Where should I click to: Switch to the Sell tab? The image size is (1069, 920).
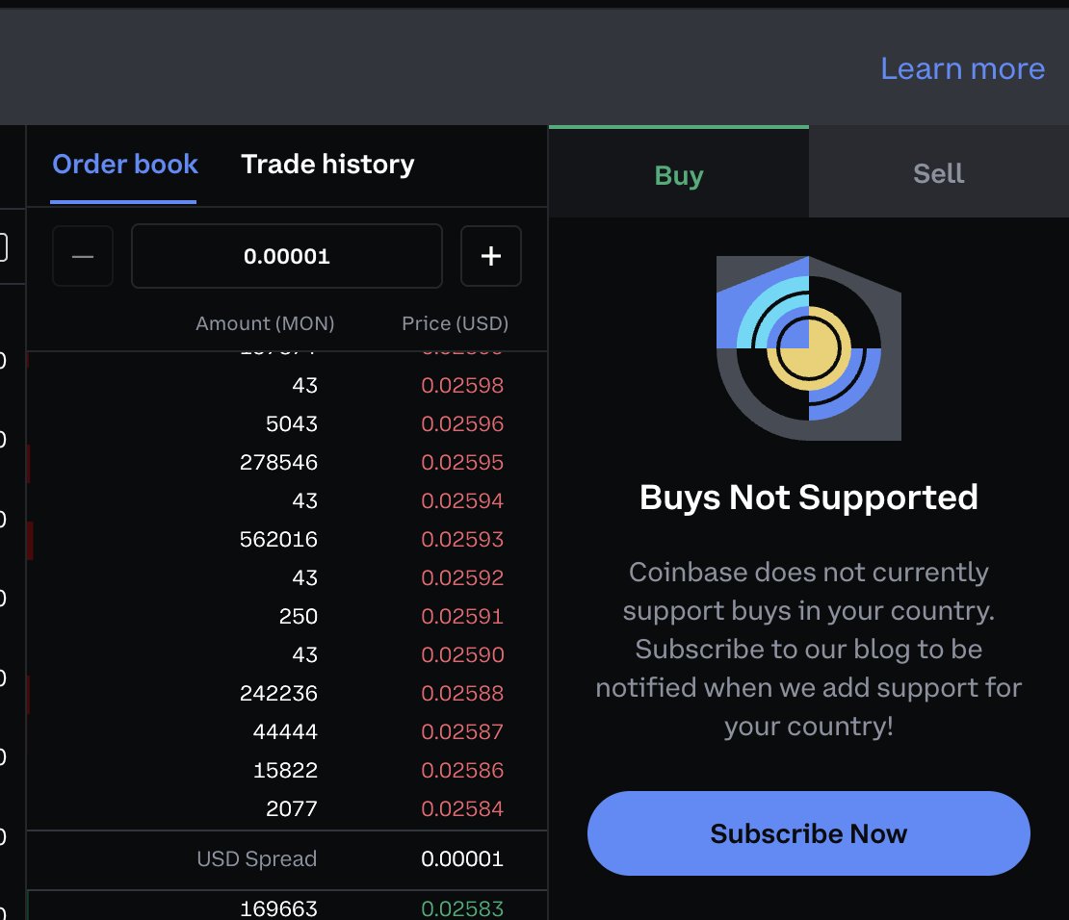coord(937,173)
